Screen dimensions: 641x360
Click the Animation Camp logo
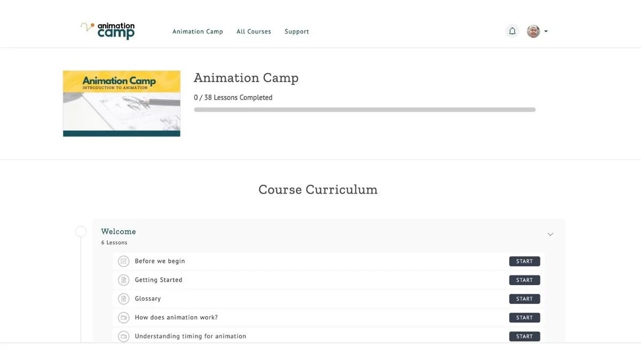[108, 31]
